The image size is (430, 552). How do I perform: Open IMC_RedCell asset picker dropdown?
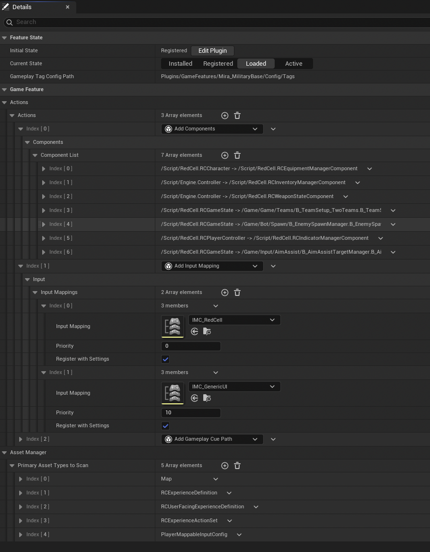pyautogui.click(x=234, y=320)
